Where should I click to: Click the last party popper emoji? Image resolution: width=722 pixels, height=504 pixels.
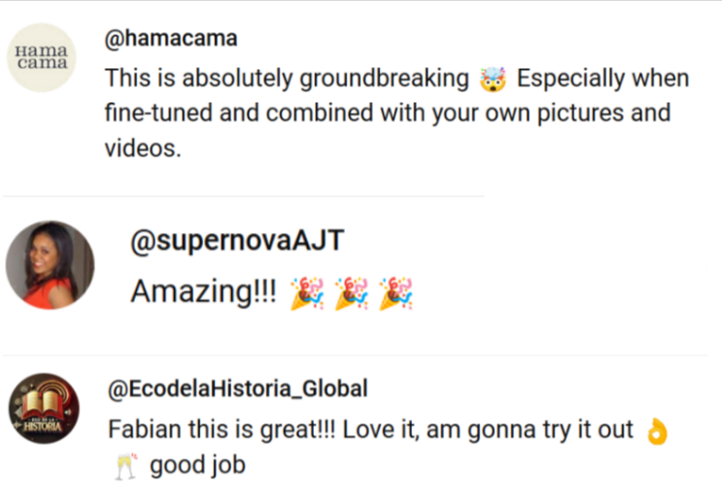(x=395, y=292)
